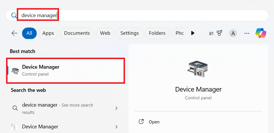Select the All filter tab

[29, 33]
